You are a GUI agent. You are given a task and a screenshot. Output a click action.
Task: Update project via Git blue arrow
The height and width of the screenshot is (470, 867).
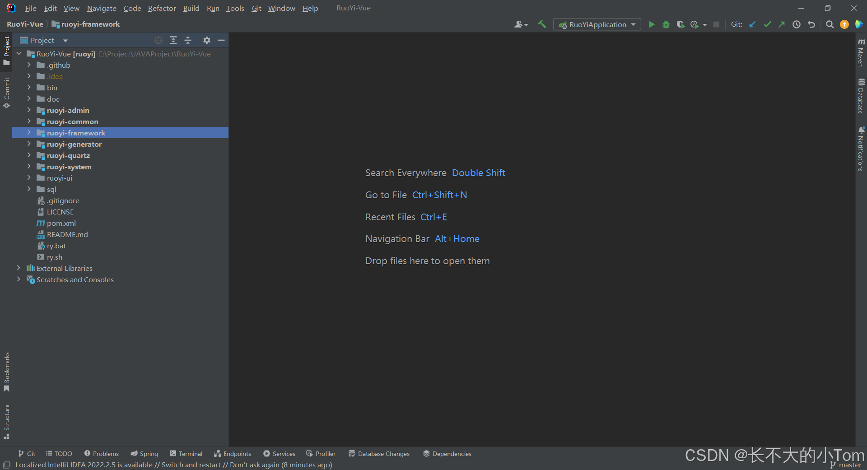pos(752,24)
